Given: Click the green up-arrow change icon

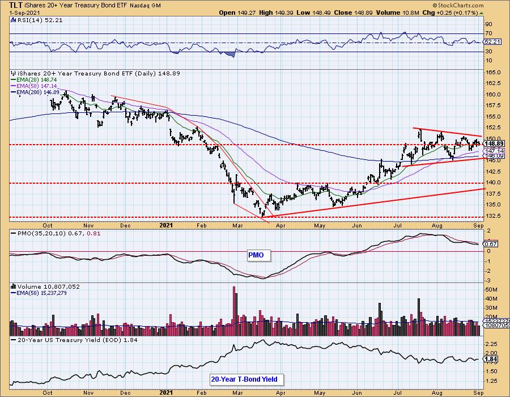Looking at the screenshot, I should point(481,13).
